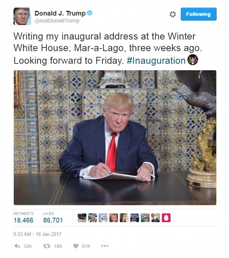Like the tweet with heart icon
The image size is (229, 258).
[76, 246]
